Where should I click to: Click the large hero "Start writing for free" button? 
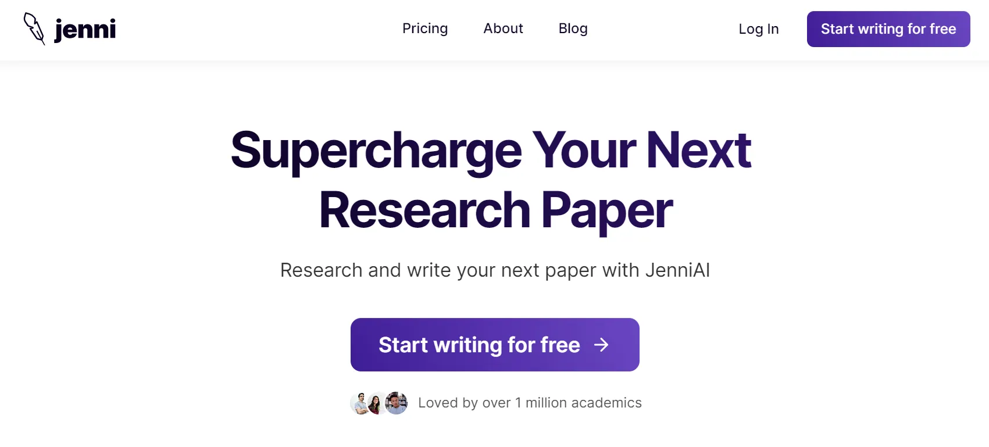pos(479,345)
